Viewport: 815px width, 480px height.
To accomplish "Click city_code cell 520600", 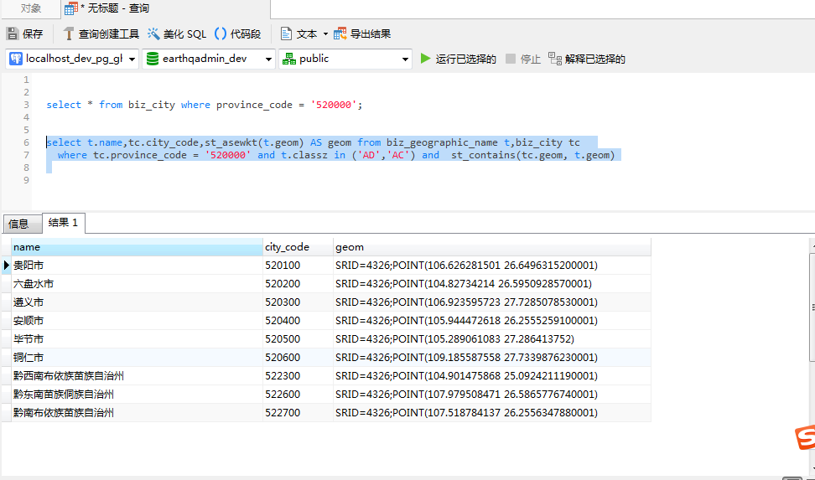I will click(298, 358).
